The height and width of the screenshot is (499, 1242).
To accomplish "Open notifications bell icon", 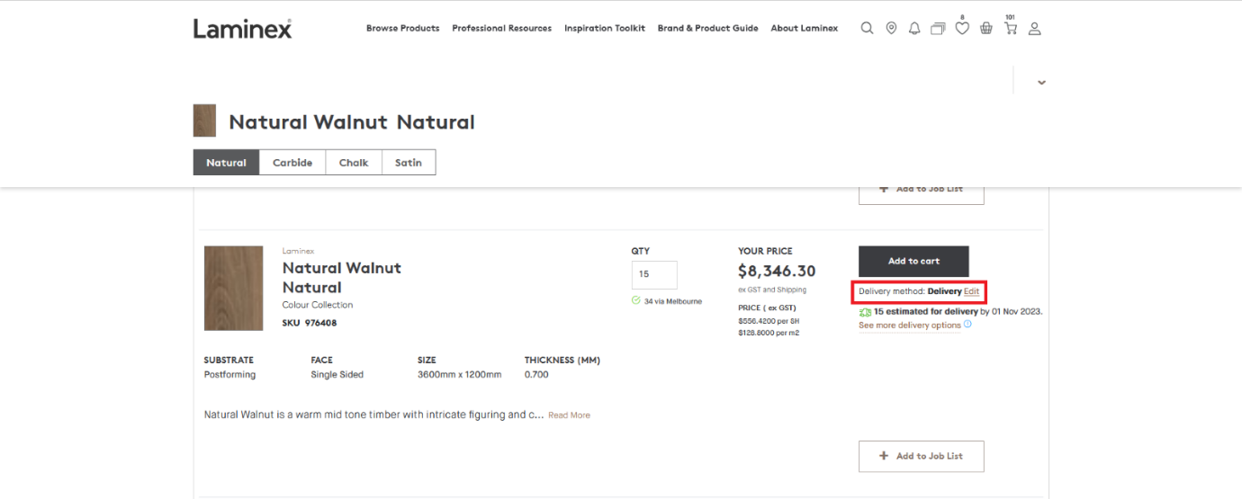I will click(914, 28).
